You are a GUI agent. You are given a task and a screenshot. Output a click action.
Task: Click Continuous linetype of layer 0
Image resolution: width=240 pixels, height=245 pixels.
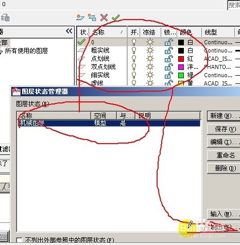[218, 42]
